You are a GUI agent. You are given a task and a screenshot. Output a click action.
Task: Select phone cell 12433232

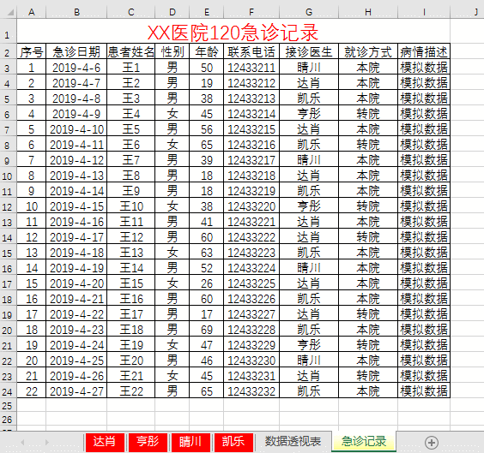pos(251,390)
